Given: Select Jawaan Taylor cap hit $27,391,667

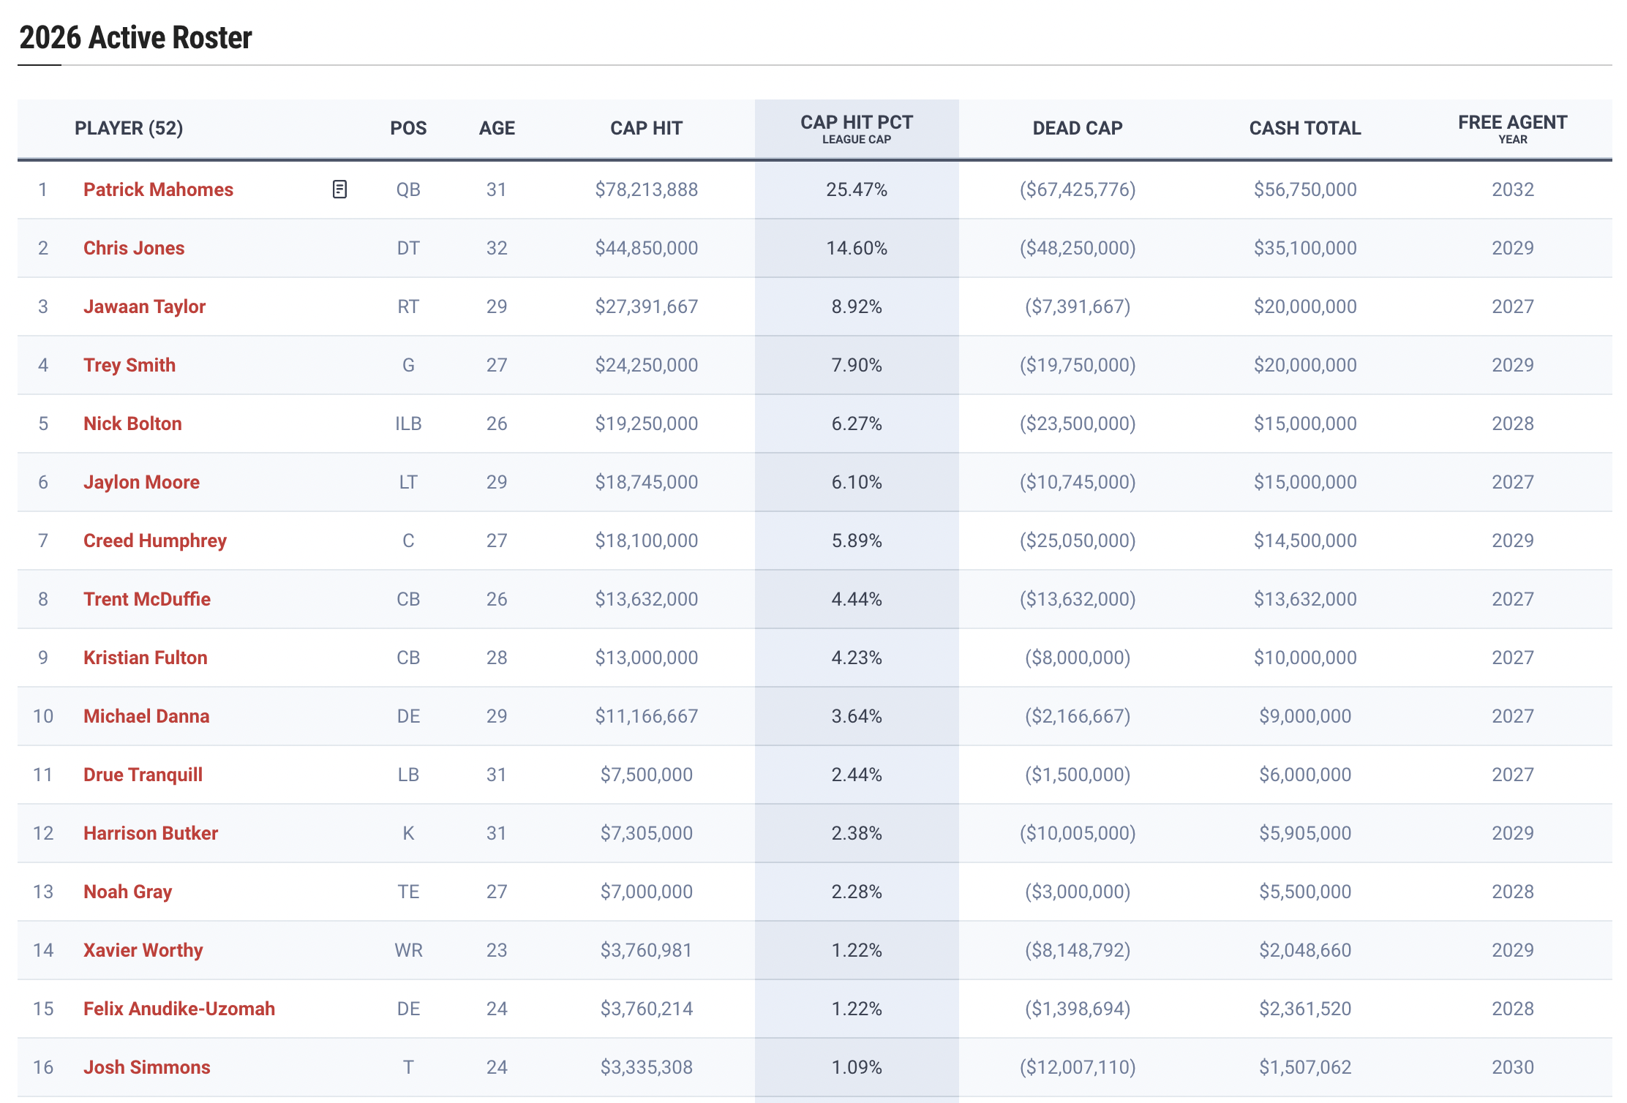Looking at the screenshot, I should coord(646,306).
